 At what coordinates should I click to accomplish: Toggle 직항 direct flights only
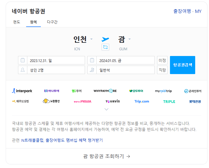coord(162,70)
